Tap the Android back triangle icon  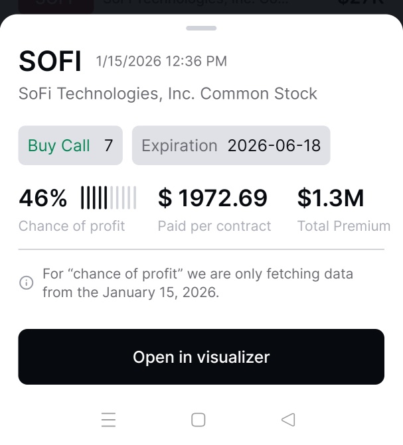288,420
